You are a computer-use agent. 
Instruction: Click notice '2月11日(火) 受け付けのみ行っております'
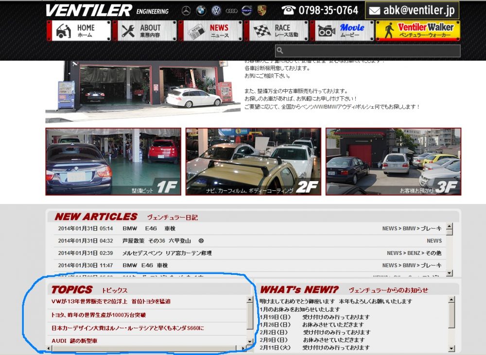314,348
